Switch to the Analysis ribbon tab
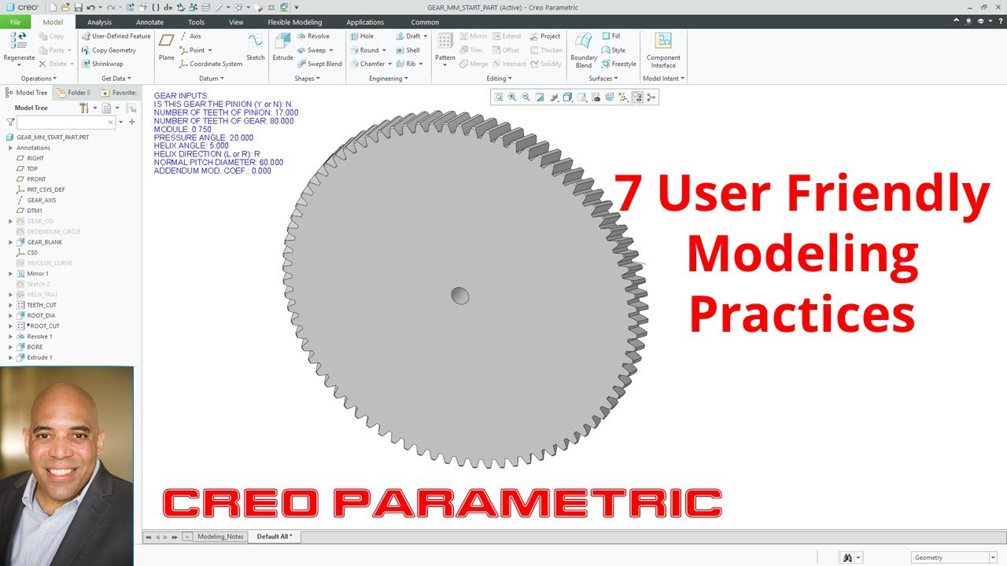This screenshot has height=566, width=1007. [99, 22]
